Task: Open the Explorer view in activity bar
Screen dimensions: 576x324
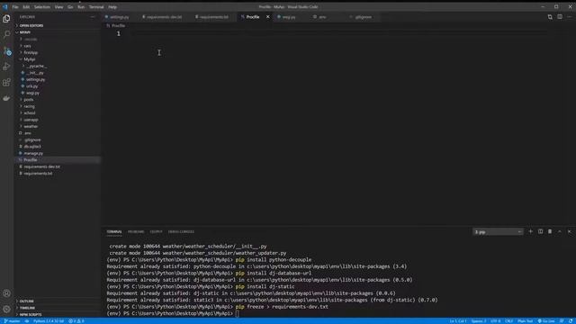Action: (6, 19)
